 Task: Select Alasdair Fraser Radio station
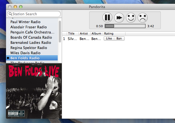32,27
